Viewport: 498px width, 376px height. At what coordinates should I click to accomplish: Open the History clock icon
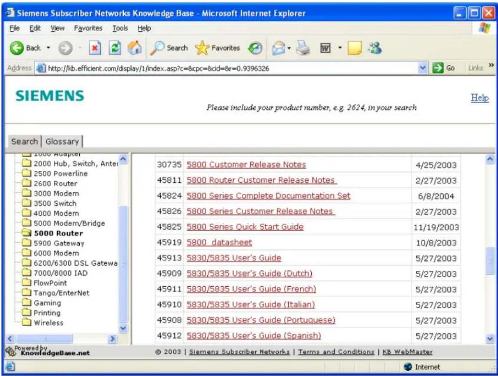(255, 48)
